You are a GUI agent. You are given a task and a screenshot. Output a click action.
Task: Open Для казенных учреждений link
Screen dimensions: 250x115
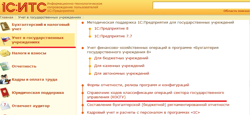tap(119, 66)
